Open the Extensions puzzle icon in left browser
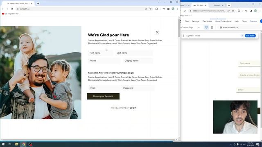Image resolution: width=262 pixels, height=147 pixels. pos(156,9)
